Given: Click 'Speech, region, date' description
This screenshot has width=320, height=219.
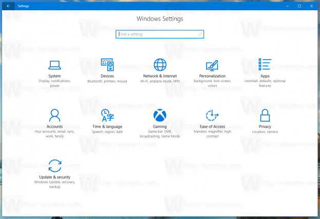Looking at the screenshot, I should click(x=107, y=132).
